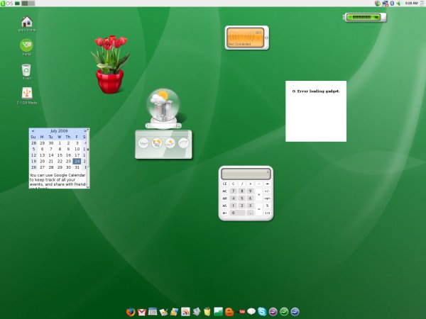Viewport: 426px width, 319px height.
Task: Select July 31 in the calendar gadget
Action: [x=77, y=167]
